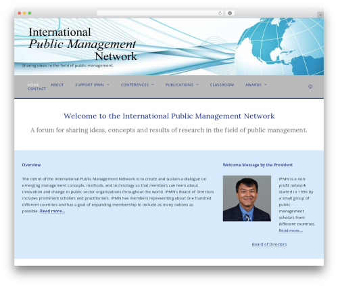This screenshot has width=338, height=286.
Task: Click the yellow minimize window dot
Action: pos(24,13)
